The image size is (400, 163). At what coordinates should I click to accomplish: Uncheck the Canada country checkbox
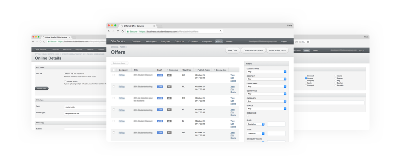[306, 78]
